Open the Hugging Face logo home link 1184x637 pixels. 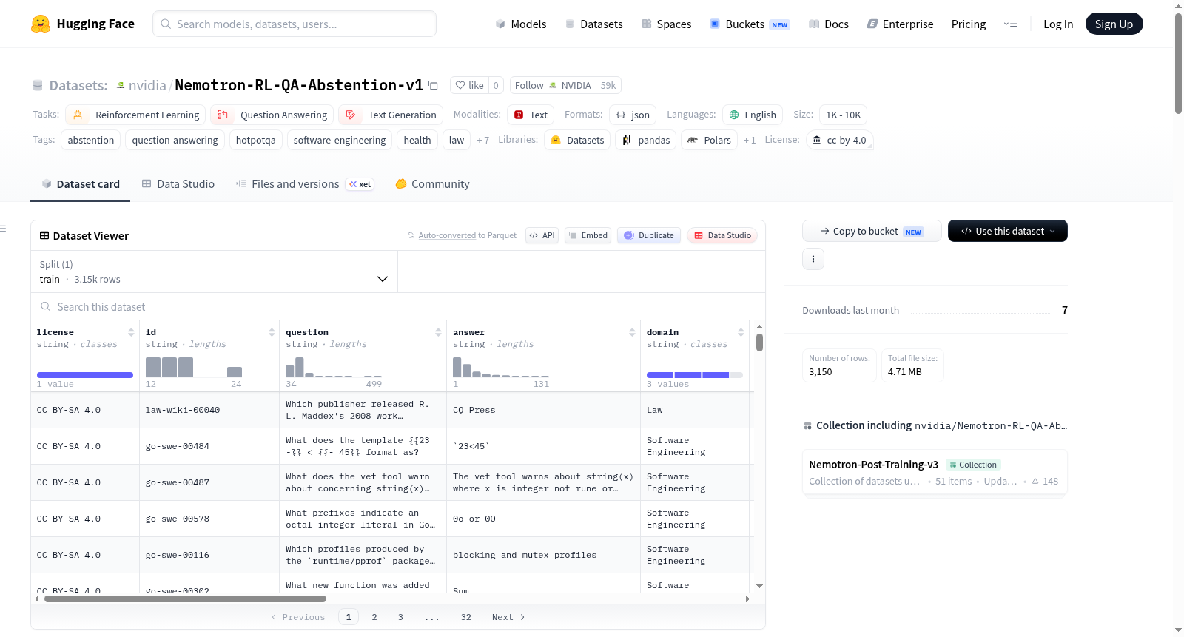[83, 24]
